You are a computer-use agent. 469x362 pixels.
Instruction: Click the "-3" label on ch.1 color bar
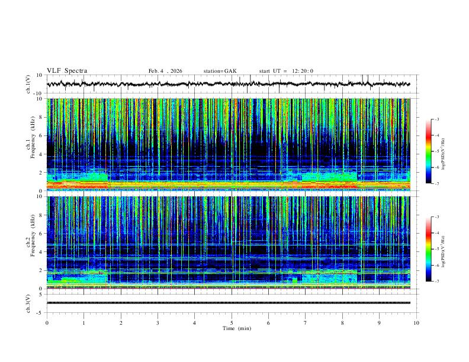(437, 119)
